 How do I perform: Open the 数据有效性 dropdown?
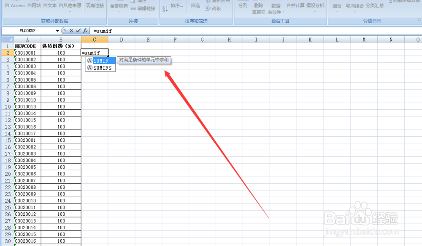coord(284,12)
